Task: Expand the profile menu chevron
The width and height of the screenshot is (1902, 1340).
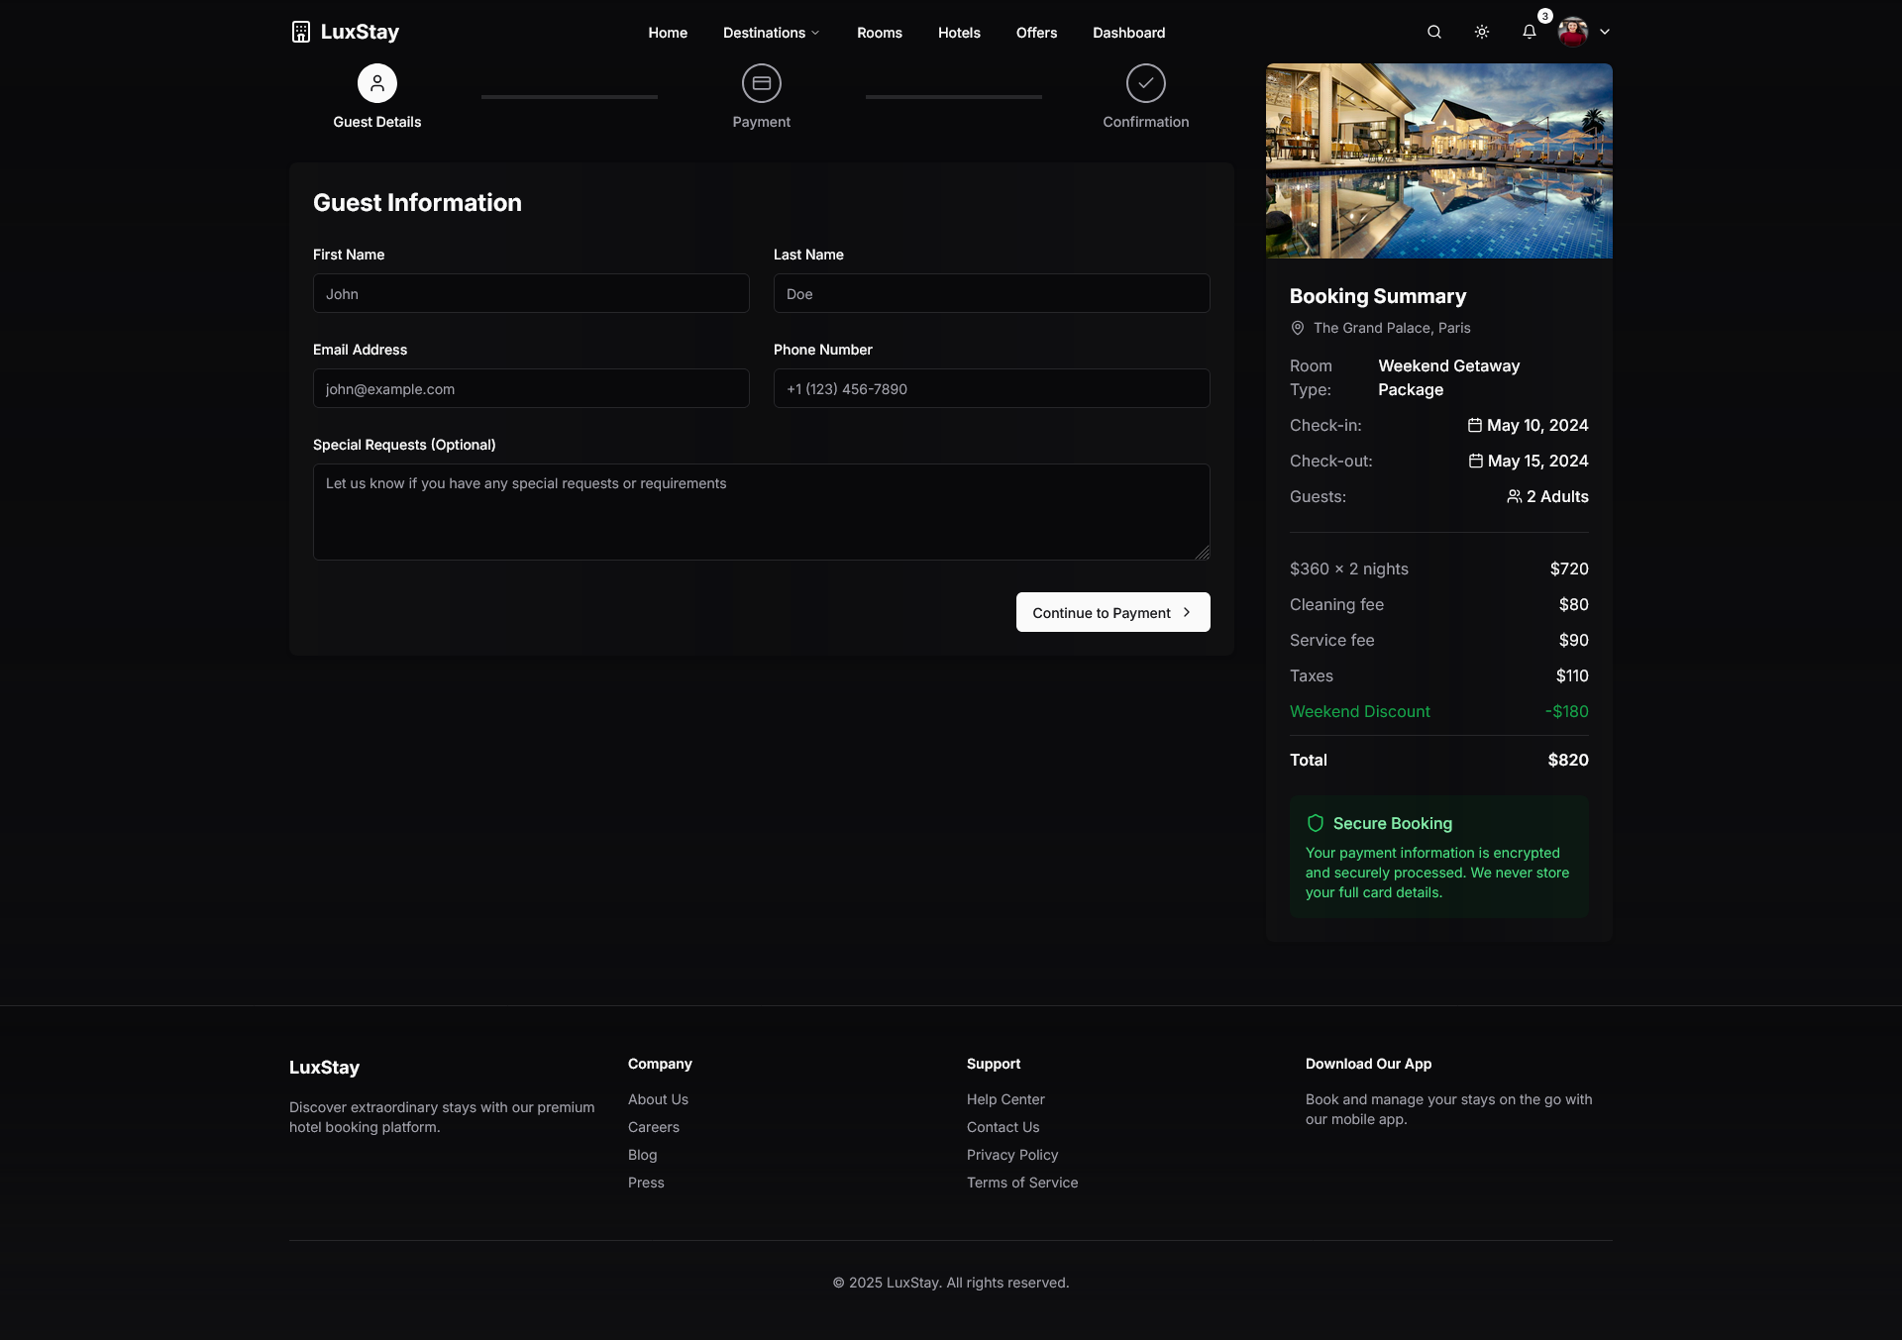Action: pos(1605,32)
